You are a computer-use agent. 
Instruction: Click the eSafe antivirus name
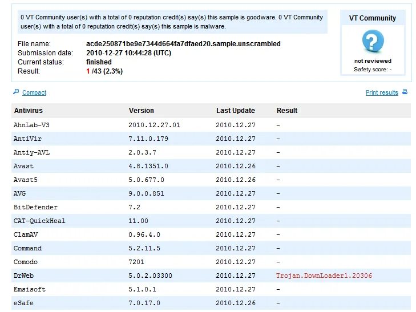point(23,303)
